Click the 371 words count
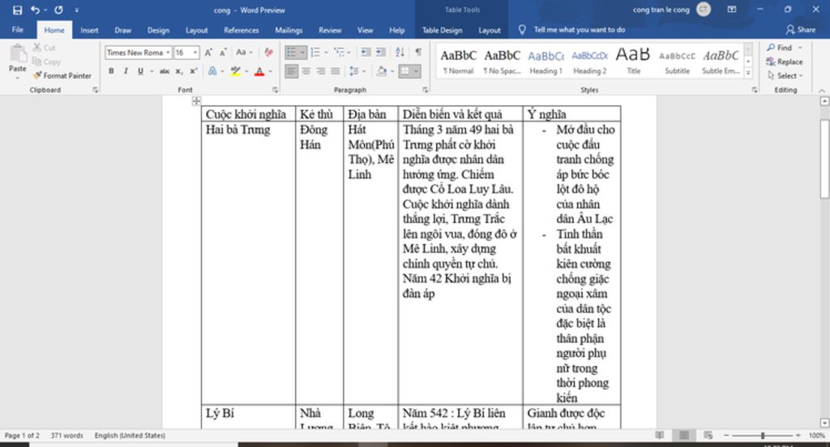Screen dimensions: 830x447 click(66, 436)
